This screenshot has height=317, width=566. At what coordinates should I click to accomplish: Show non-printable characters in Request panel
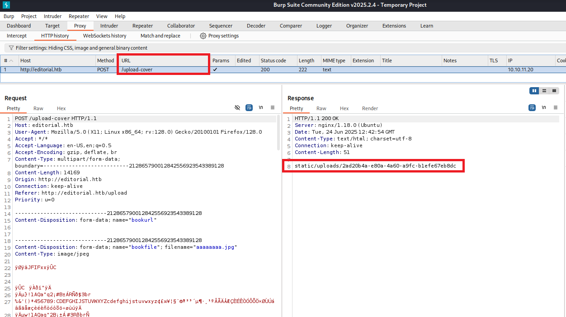pyautogui.click(x=261, y=107)
